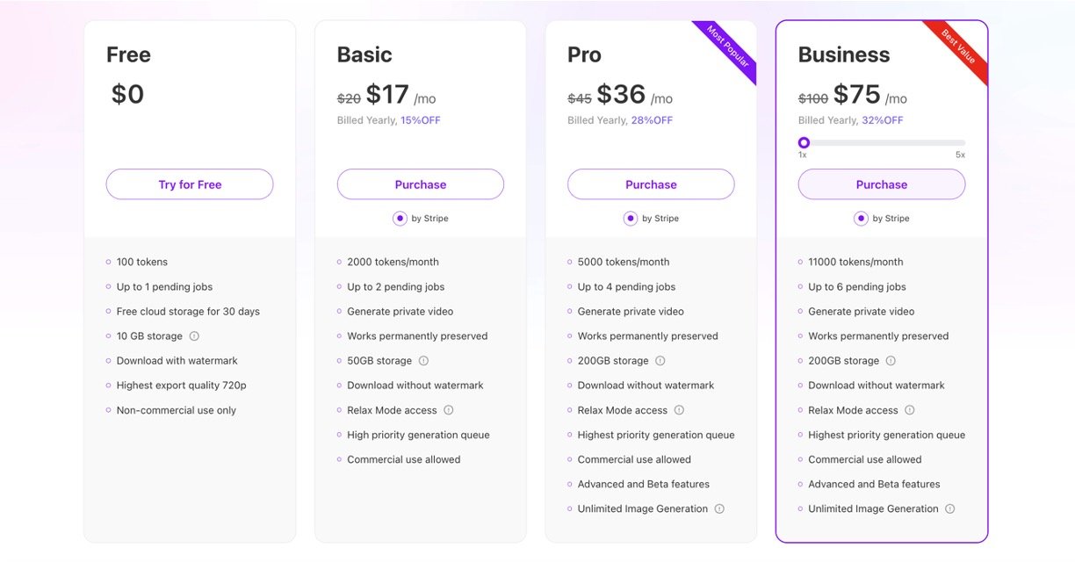
Task: Click the Best Value ribbon on Business
Action: [x=959, y=49]
